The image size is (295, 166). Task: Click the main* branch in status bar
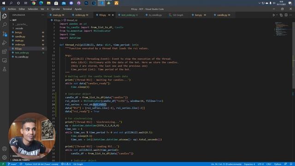point(12,164)
